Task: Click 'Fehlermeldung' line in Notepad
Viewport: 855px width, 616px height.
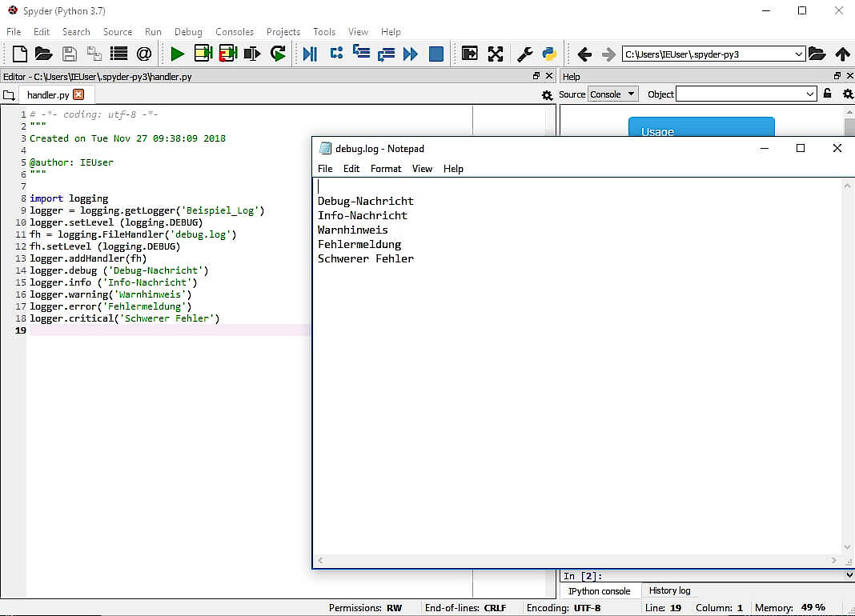Action: click(359, 244)
